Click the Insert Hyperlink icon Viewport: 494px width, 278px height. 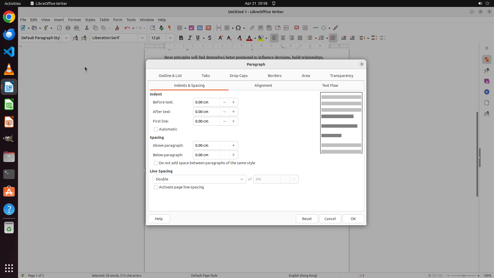252,28
